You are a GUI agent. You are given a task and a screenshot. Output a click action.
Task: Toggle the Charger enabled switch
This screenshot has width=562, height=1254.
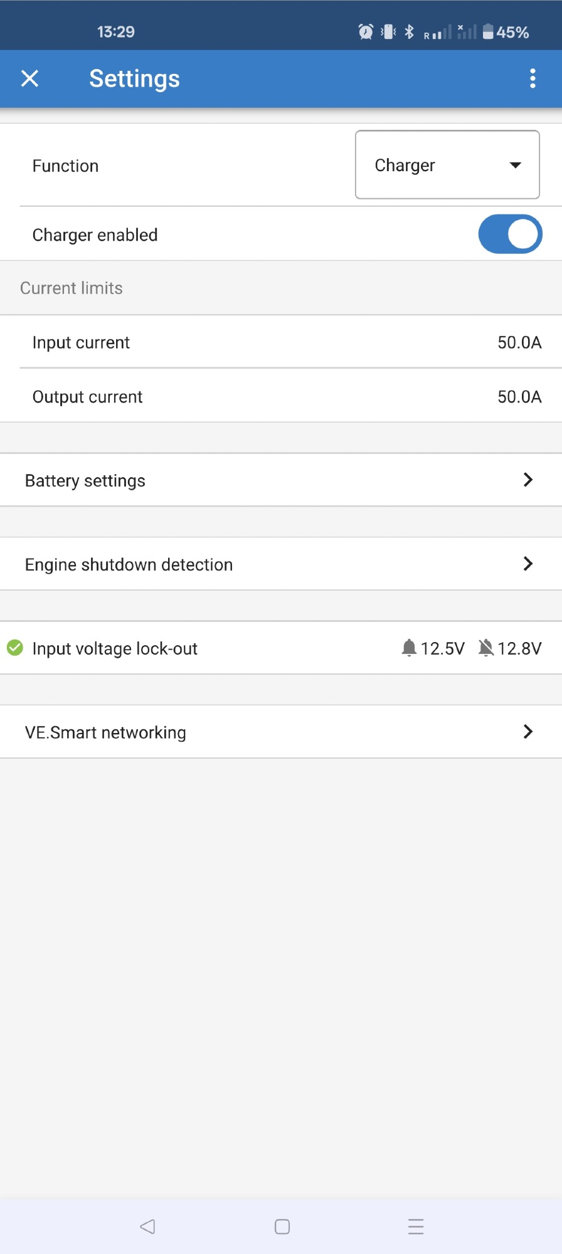click(510, 234)
